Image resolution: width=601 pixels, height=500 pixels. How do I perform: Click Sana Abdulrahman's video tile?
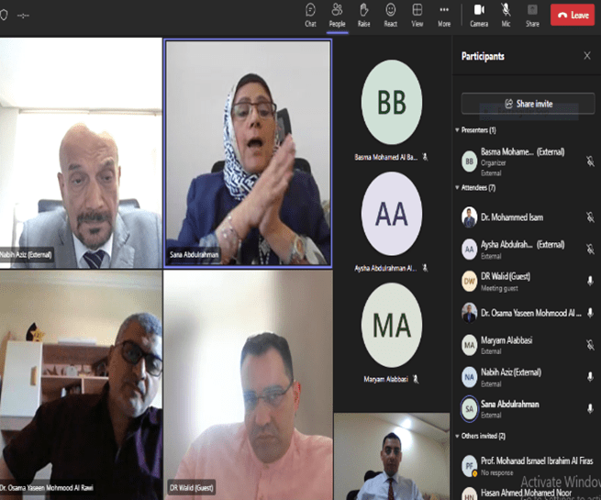coord(248,152)
